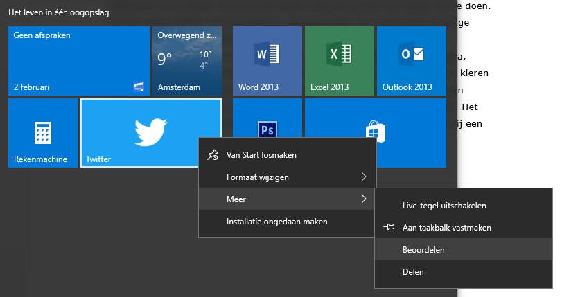This screenshot has height=297, width=562.
Task: Click the chevron arrow beside Meer
Action: pyautogui.click(x=364, y=199)
